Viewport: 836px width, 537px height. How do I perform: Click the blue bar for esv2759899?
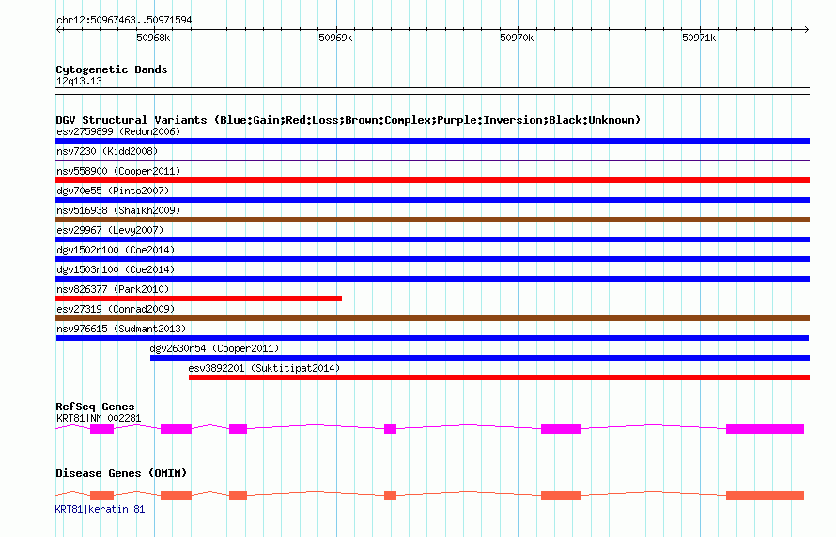coord(432,141)
